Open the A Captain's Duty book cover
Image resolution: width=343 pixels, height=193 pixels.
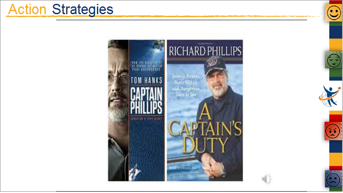pyautogui.click(x=205, y=111)
